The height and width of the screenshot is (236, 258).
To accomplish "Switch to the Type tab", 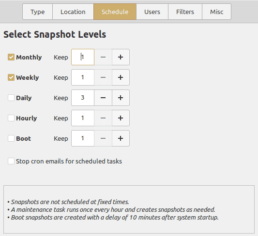I will pyautogui.click(x=38, y=12).
